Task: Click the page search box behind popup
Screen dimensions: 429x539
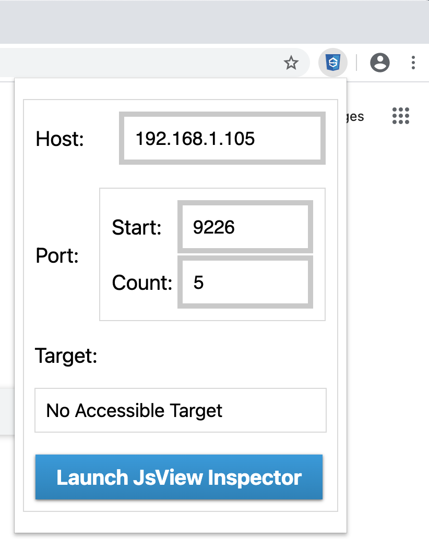Action: point(6,410)
